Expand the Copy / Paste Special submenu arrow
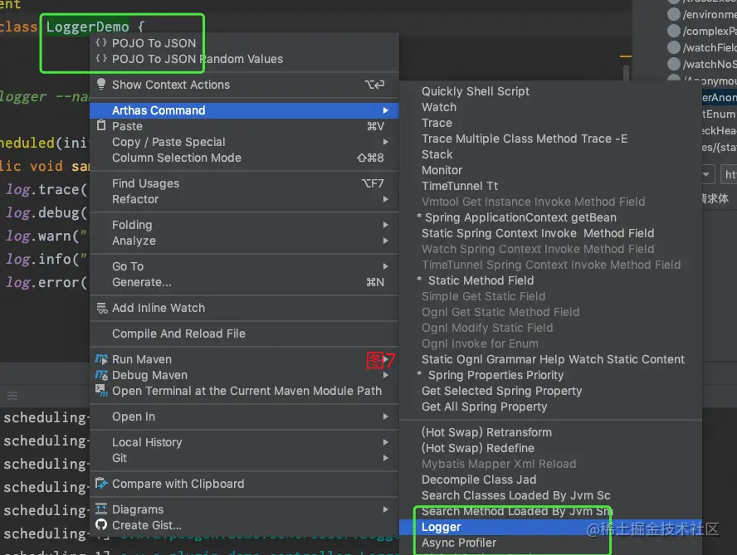Viewport: 737px width, 555px height. pos(385,142)
